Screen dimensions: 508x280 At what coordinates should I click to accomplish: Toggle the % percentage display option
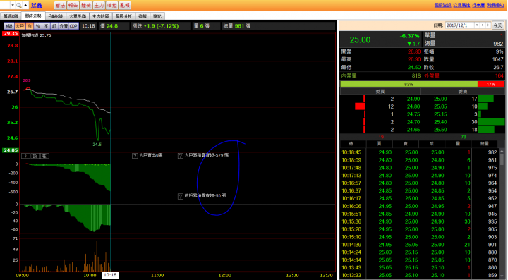(x=38, y=26)
